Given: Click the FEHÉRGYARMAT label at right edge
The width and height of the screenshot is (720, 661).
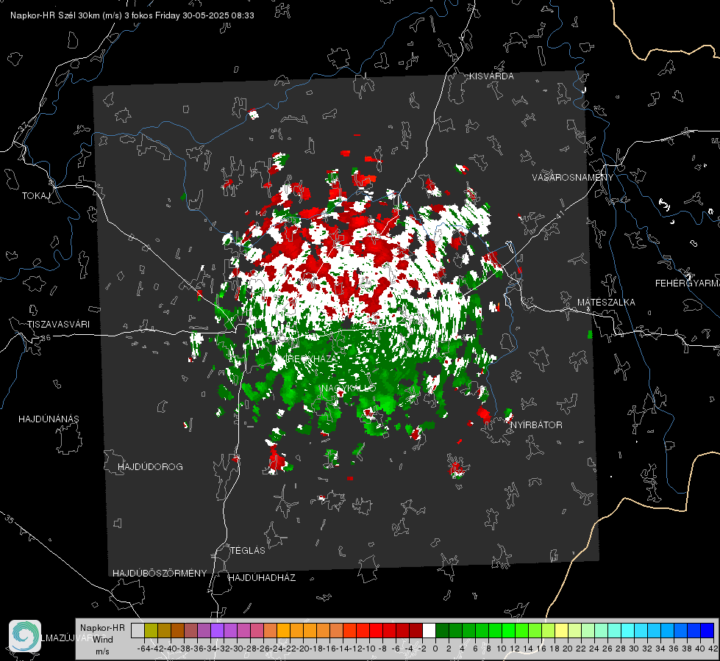Looking at the screenshot, I should [x=688, y=283].
